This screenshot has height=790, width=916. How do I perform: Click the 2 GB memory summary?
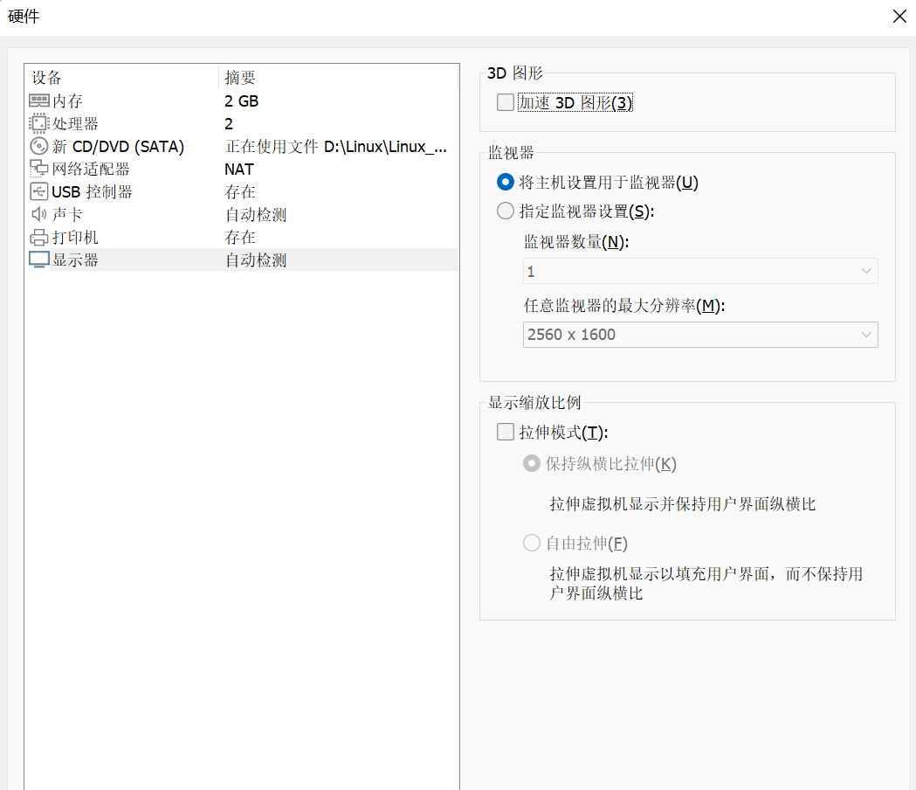pos(241,101)
